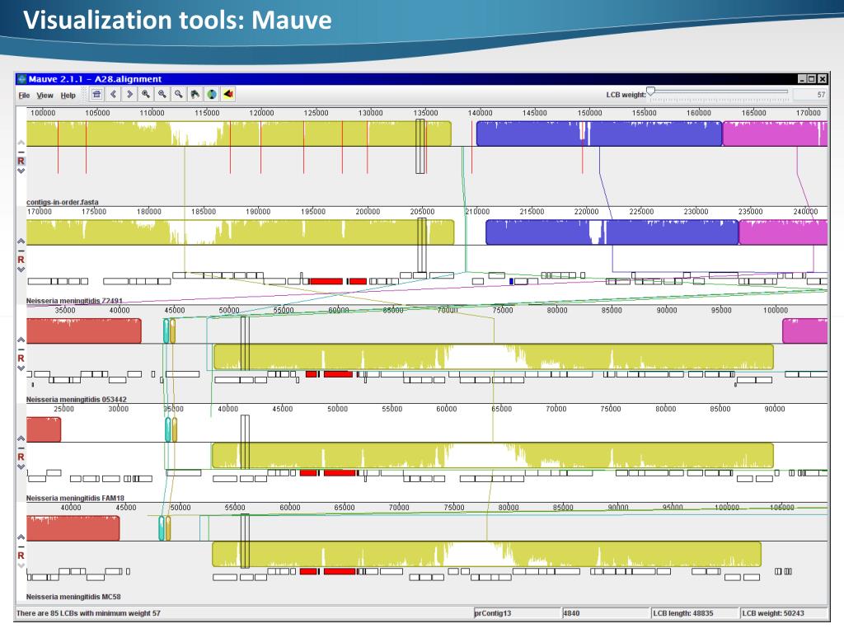844x633 pixels.
Task: Select the magenta LCB block in contigs-in-order.fasta
Action: (775, 134)
